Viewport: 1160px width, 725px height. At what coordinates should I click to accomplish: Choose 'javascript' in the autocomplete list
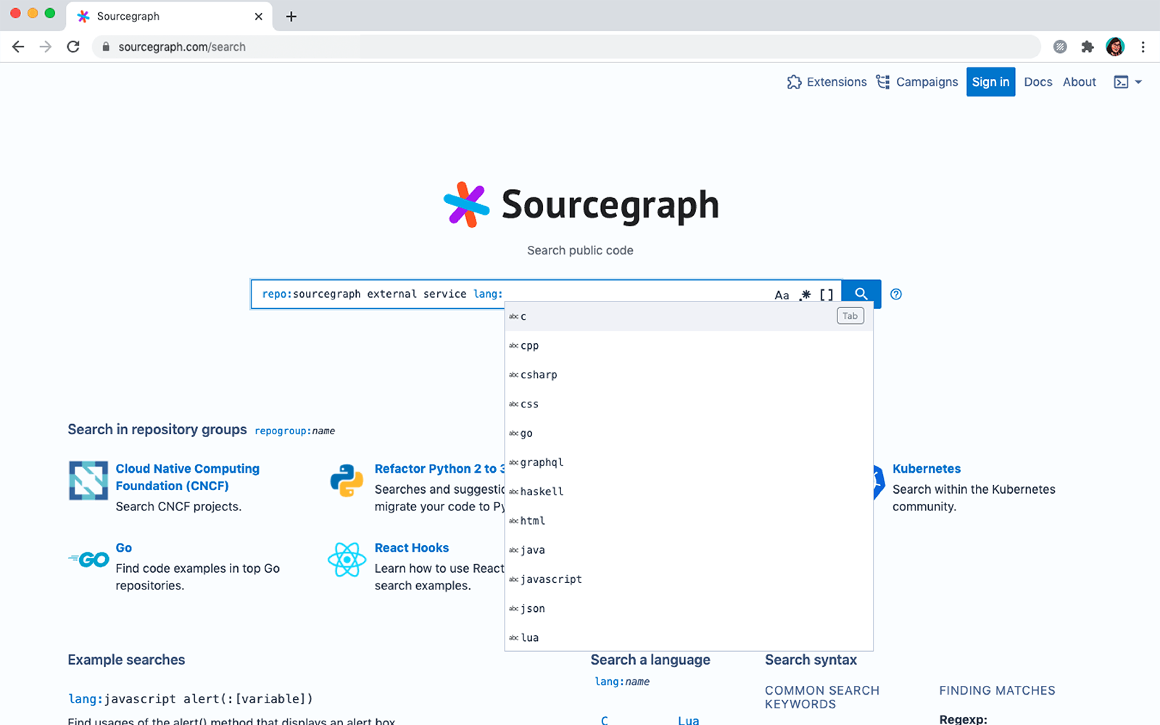551,579
